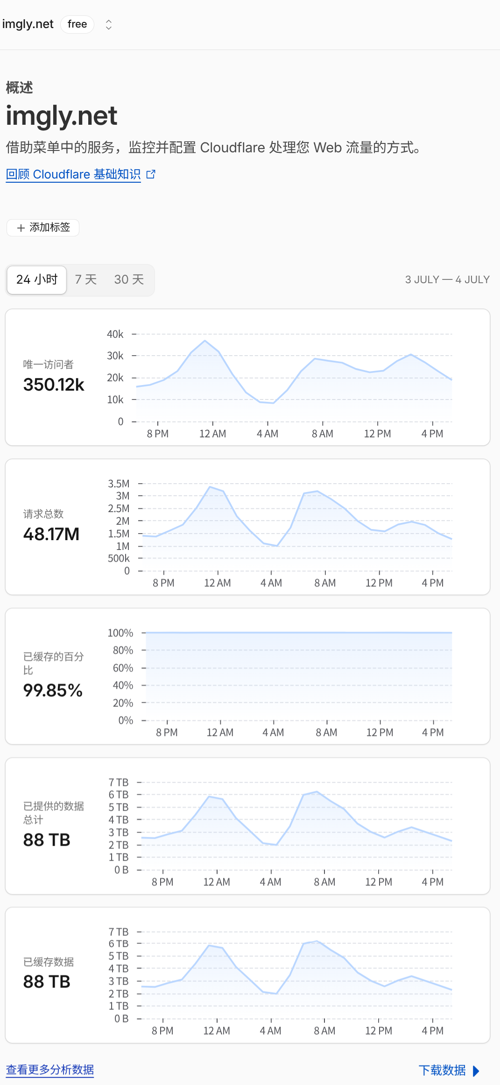Click the blue arrow next to 下载数据
This screenshot has width=500, height=1085.
coord(476,1071)
